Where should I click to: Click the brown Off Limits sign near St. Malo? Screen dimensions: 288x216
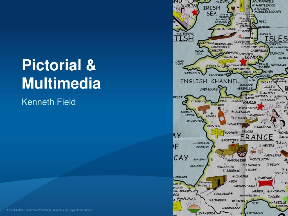tap(204, 109)
